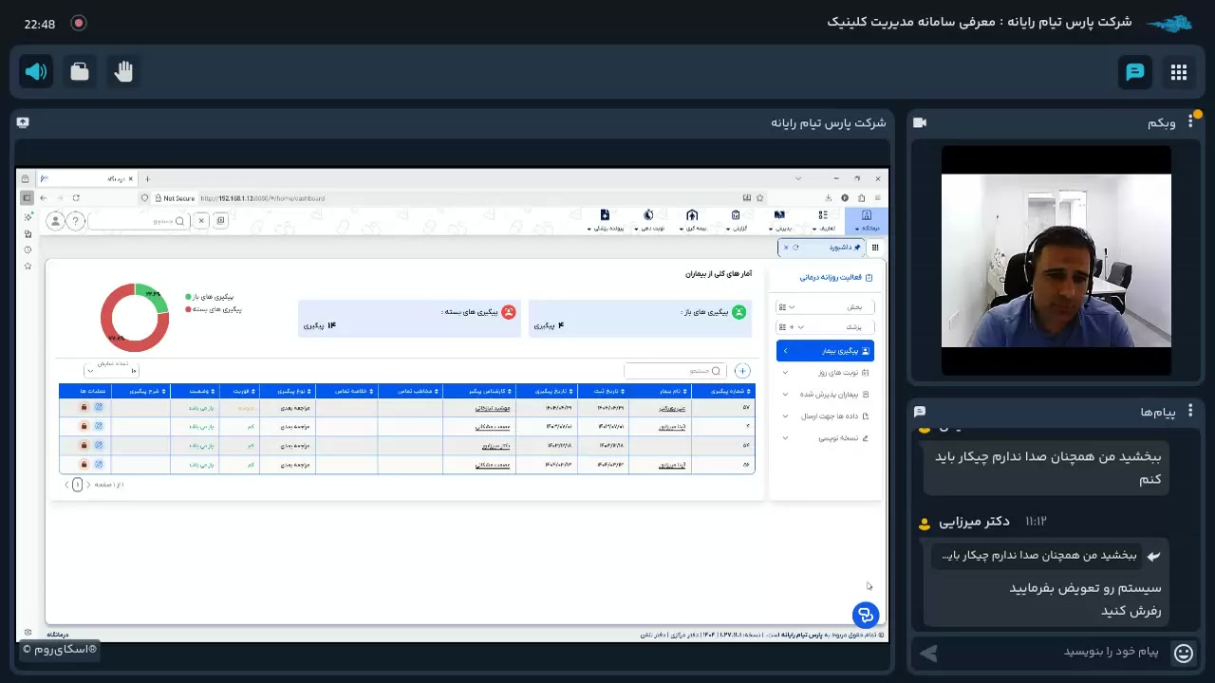Screen dimensions: 1215x683
Task: Open the help question-mark icon
Action: point(75,221)
